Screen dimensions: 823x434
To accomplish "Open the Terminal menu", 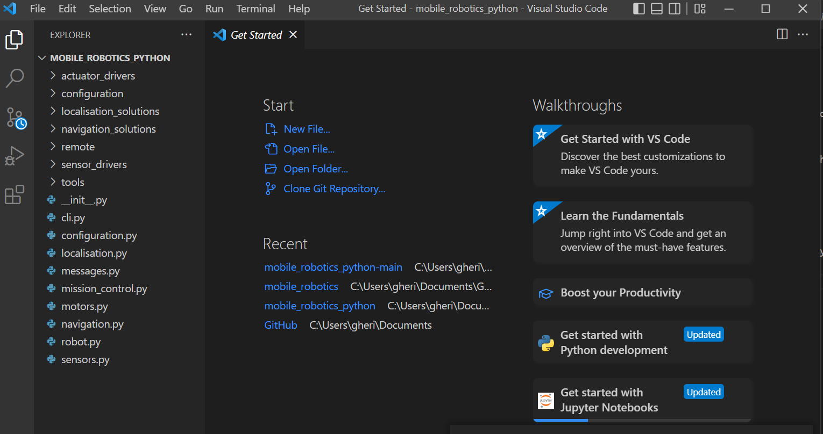I will coord(256,9).
